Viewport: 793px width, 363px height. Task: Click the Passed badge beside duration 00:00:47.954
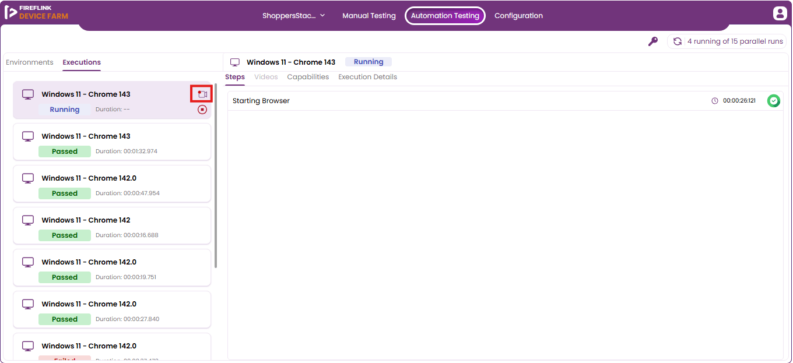(x=65, y=193)
